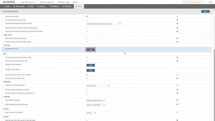Click the "Notification" section heading

coord(7,82)
